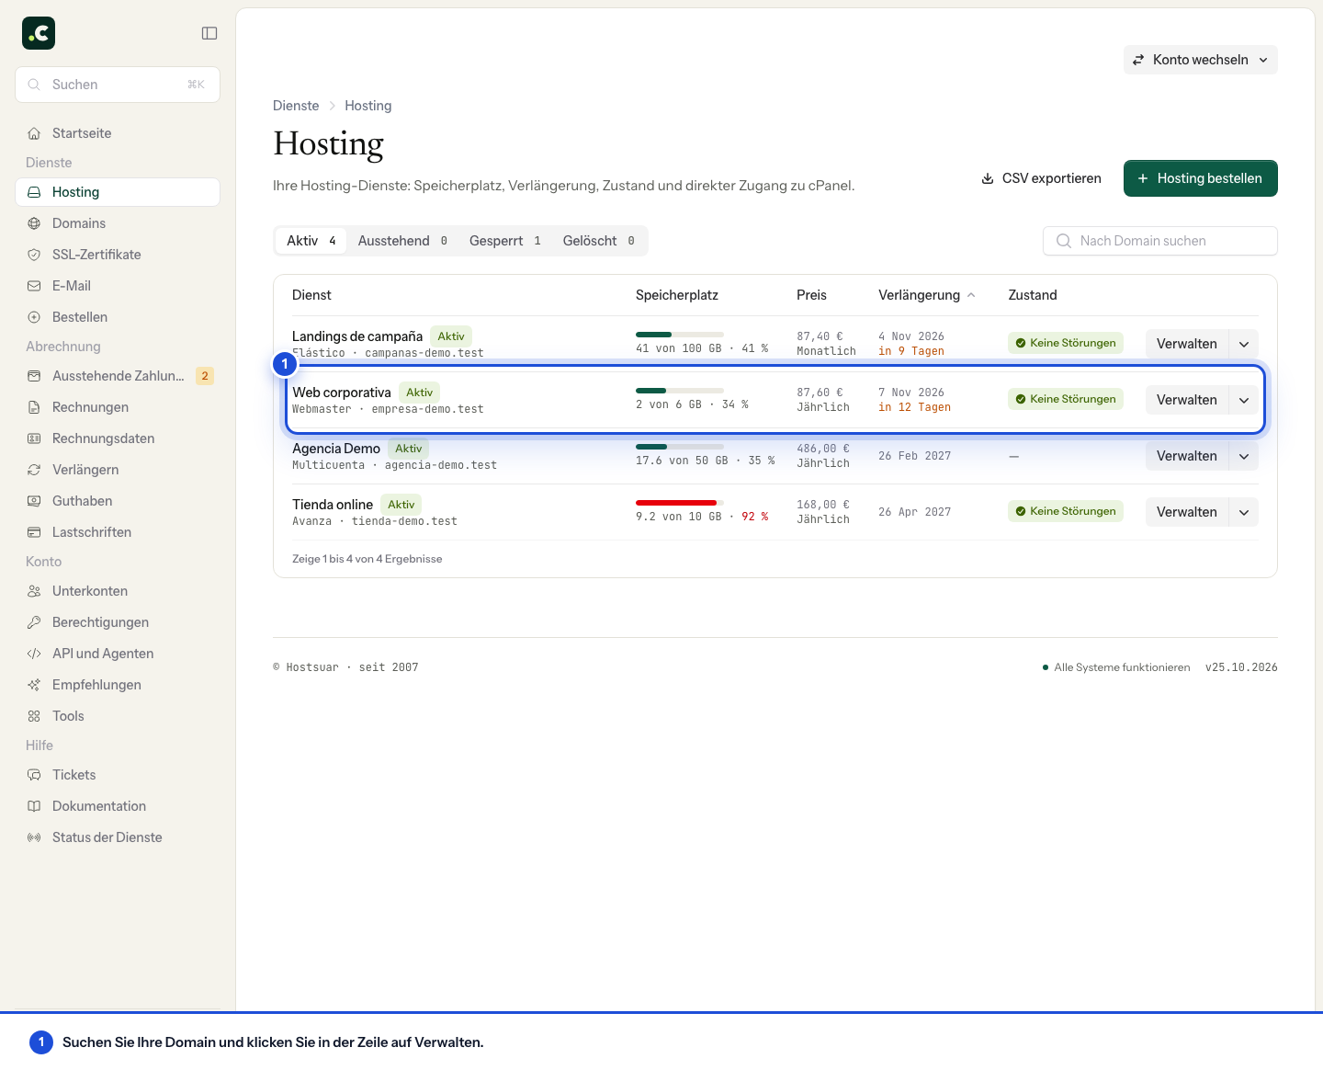Click the Domains globe icon

(34, 223)
